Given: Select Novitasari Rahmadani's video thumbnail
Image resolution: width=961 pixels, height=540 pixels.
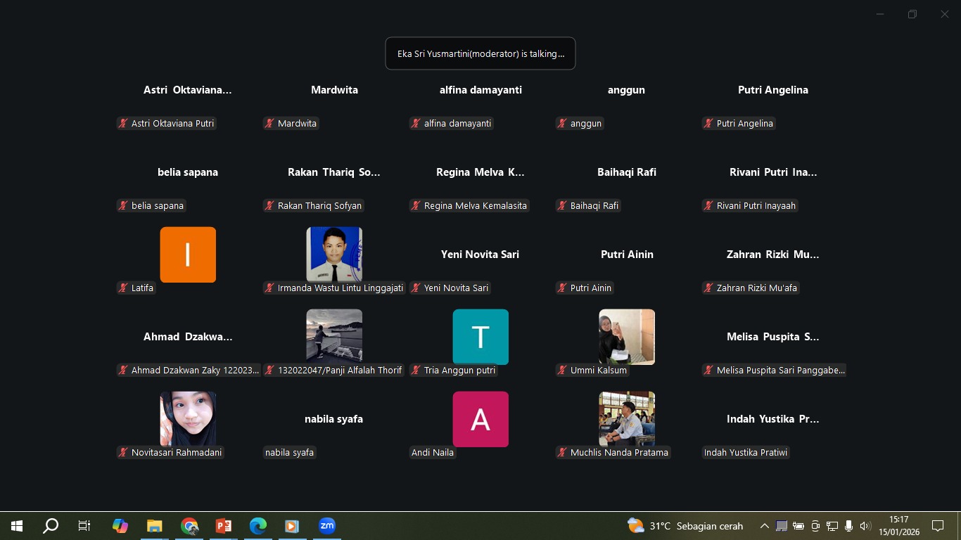Looking at the screenshot, I should (x=188, y=419).
